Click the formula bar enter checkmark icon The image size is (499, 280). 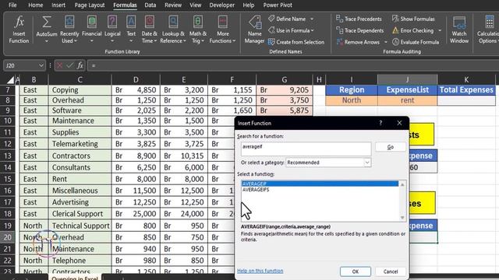(x=69, y=65)
